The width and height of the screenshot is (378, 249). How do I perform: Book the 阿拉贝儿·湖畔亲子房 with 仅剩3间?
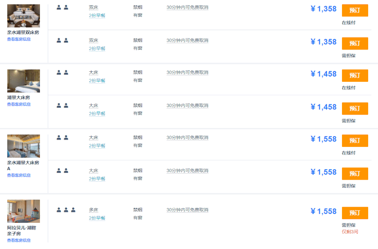[x=355, y=213]
